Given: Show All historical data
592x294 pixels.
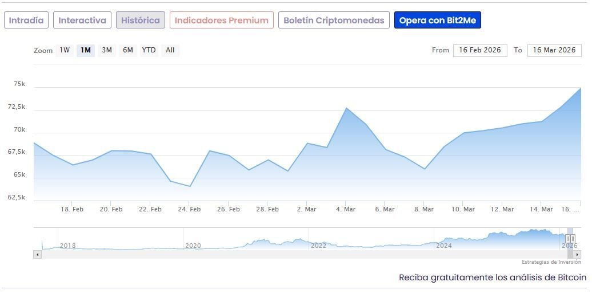Looking at the screenshot, I should (170, 50).
